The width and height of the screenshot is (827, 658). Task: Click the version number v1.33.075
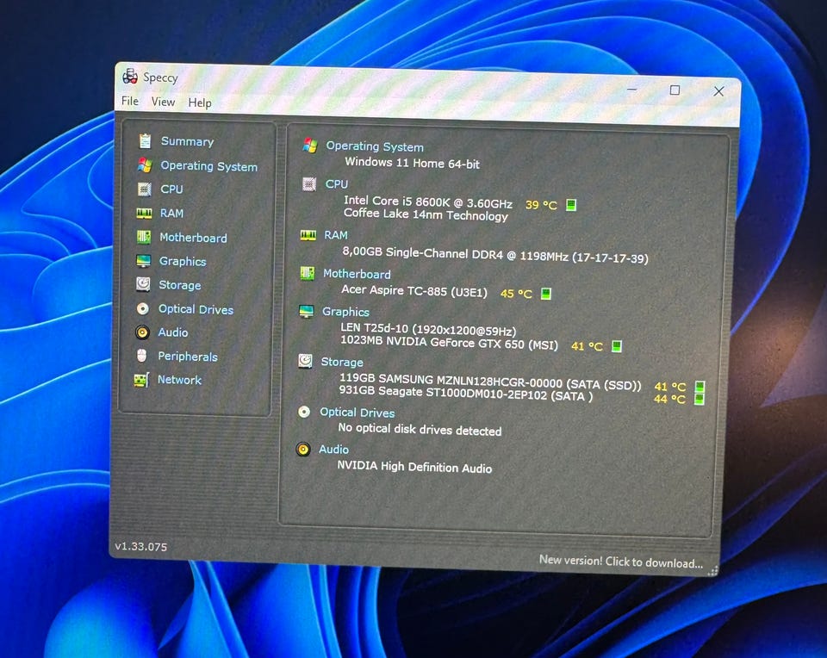coord(140,547)
